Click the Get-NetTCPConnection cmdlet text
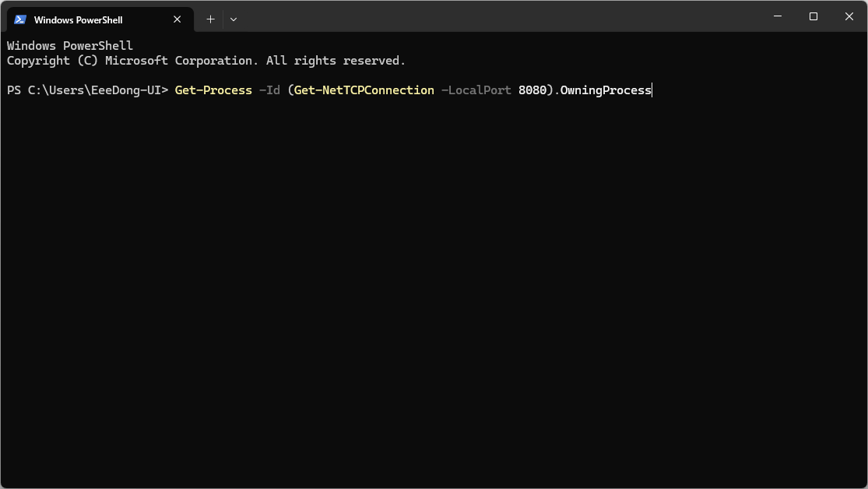 pyautogui.click(x=364, y=90)
